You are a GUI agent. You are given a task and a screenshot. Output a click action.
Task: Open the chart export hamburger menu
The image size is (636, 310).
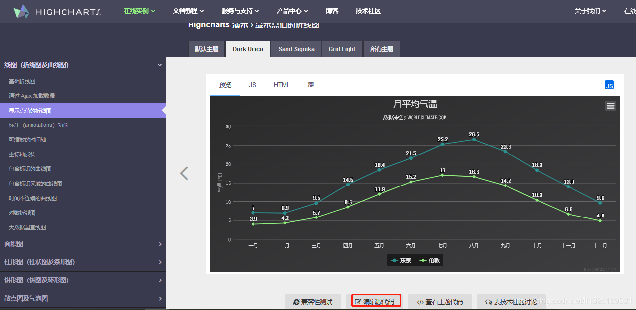coord(610,105)
